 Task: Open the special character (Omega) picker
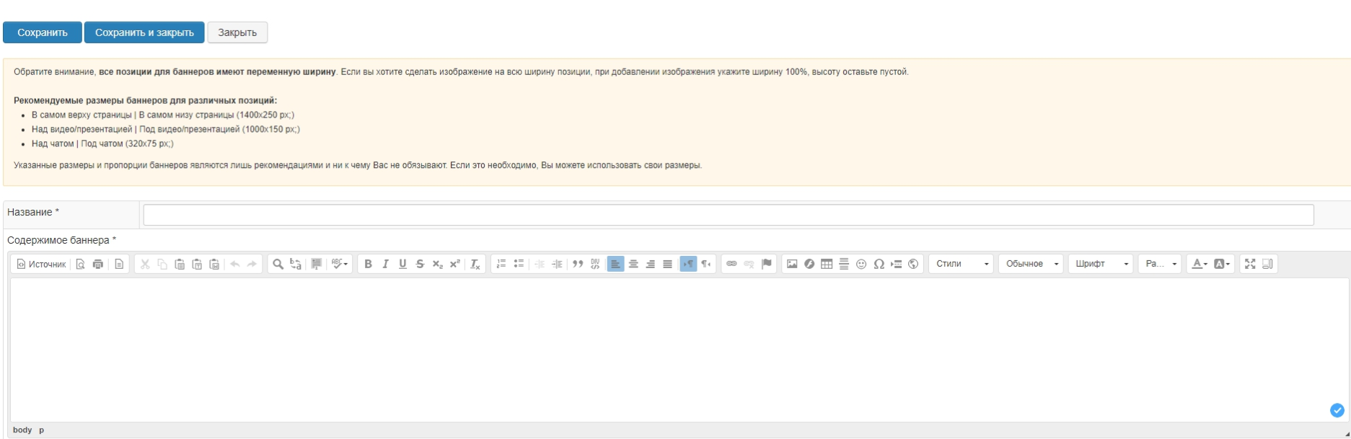879,264
